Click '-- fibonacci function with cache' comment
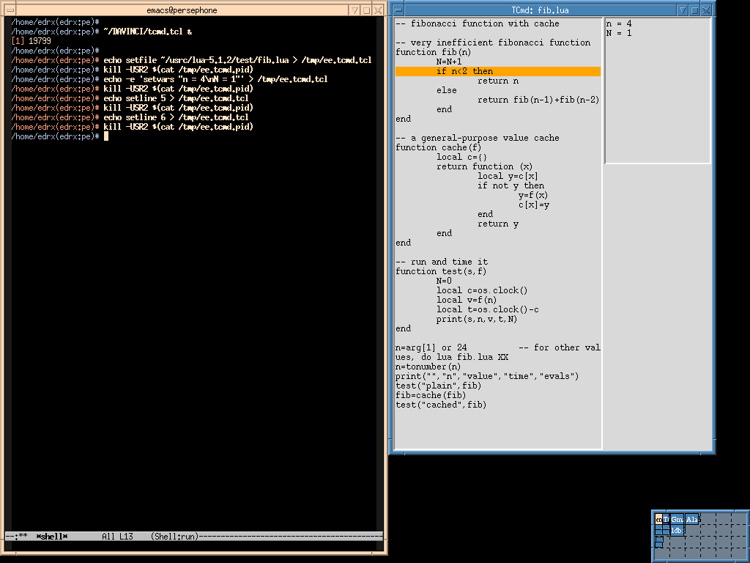The image size is (750, 563). point(478,23)
